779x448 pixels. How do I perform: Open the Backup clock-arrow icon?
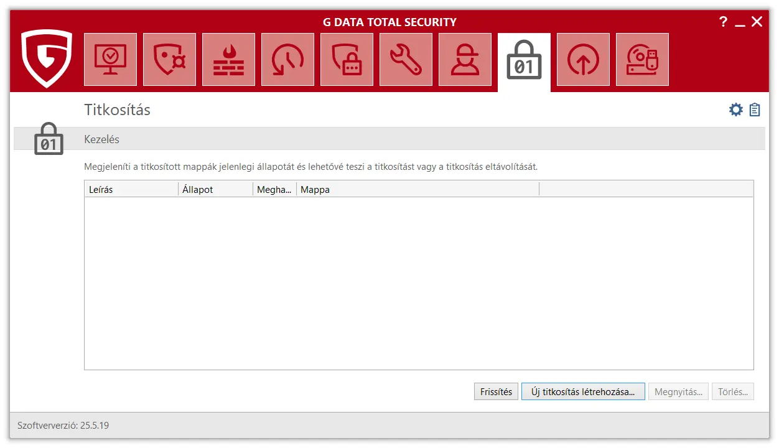coord(287,60)
